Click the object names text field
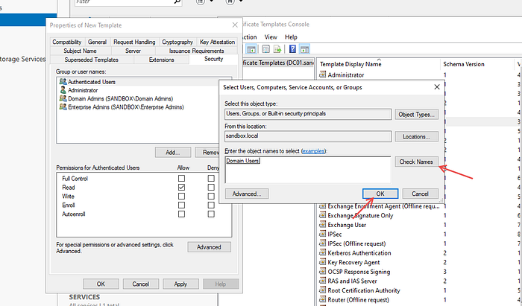This screenshot has height=306, width=522. 308,170
